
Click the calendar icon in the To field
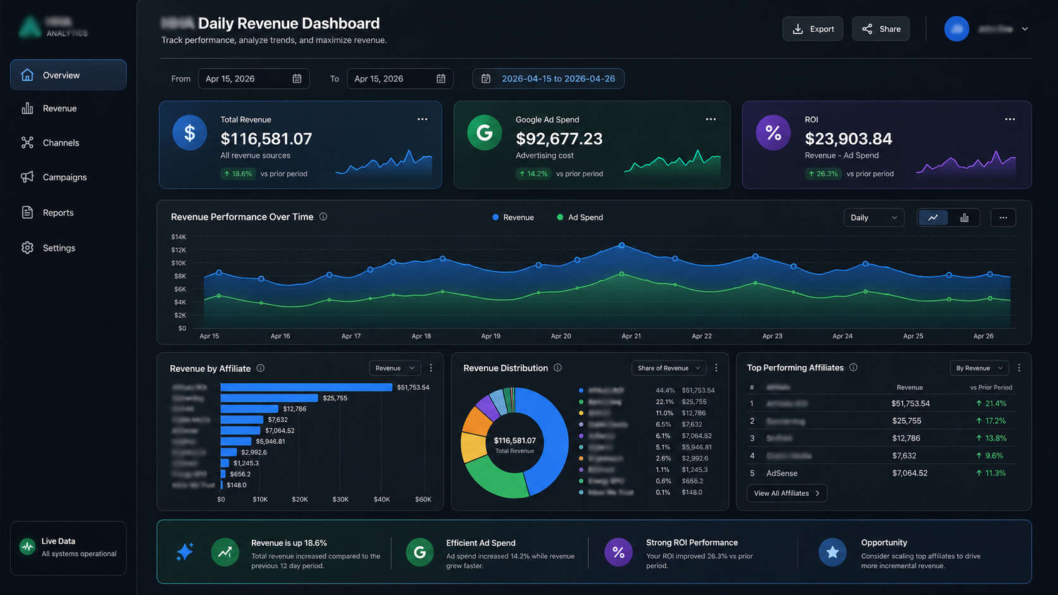[441, 78]
